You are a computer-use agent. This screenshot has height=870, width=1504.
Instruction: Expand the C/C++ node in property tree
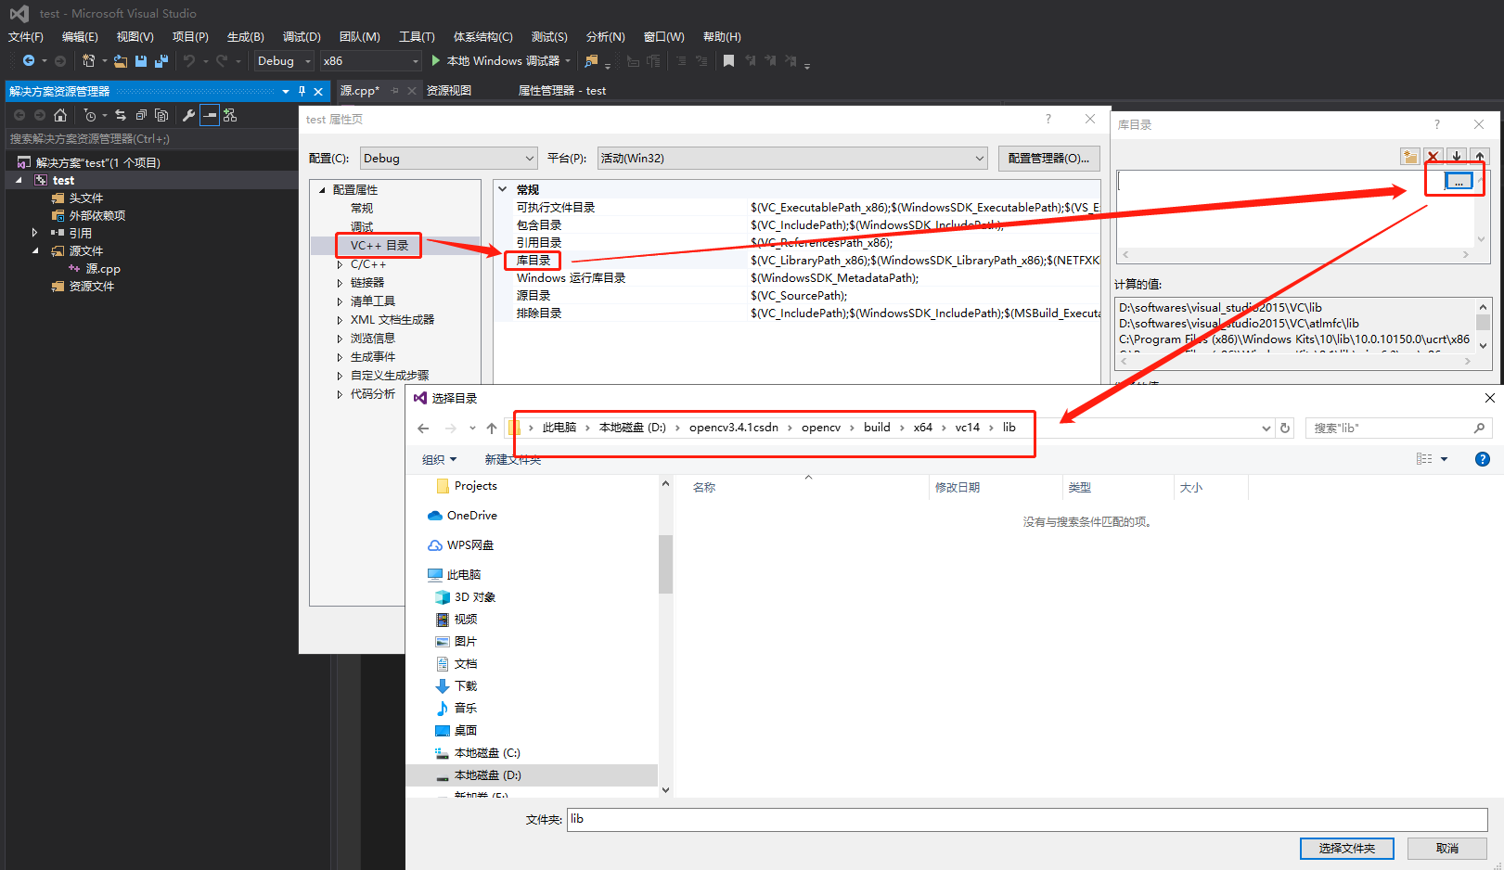(340, 264)
